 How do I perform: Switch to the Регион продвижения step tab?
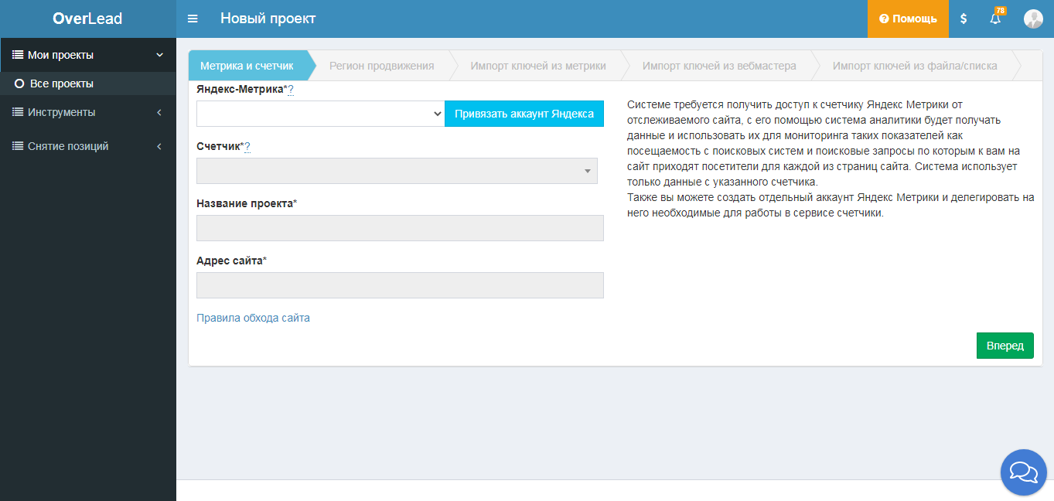click(x=381, y=66)
